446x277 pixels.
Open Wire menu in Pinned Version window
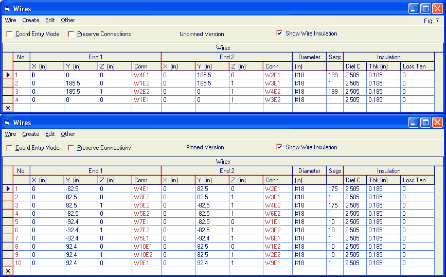click(10, 134)
